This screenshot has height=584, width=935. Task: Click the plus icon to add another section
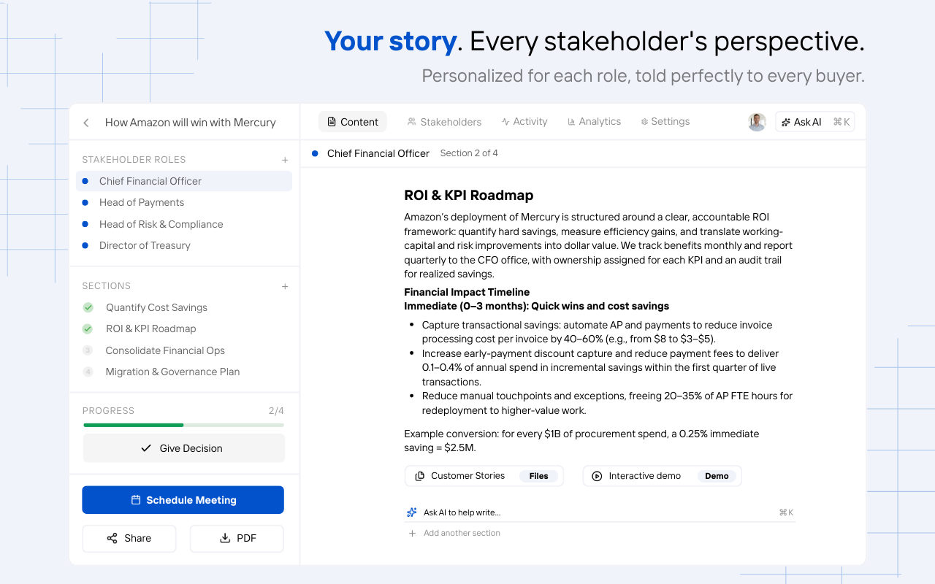(413, 533)
